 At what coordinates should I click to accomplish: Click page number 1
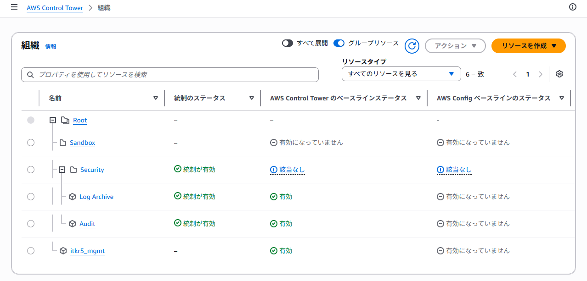point(528,74)
